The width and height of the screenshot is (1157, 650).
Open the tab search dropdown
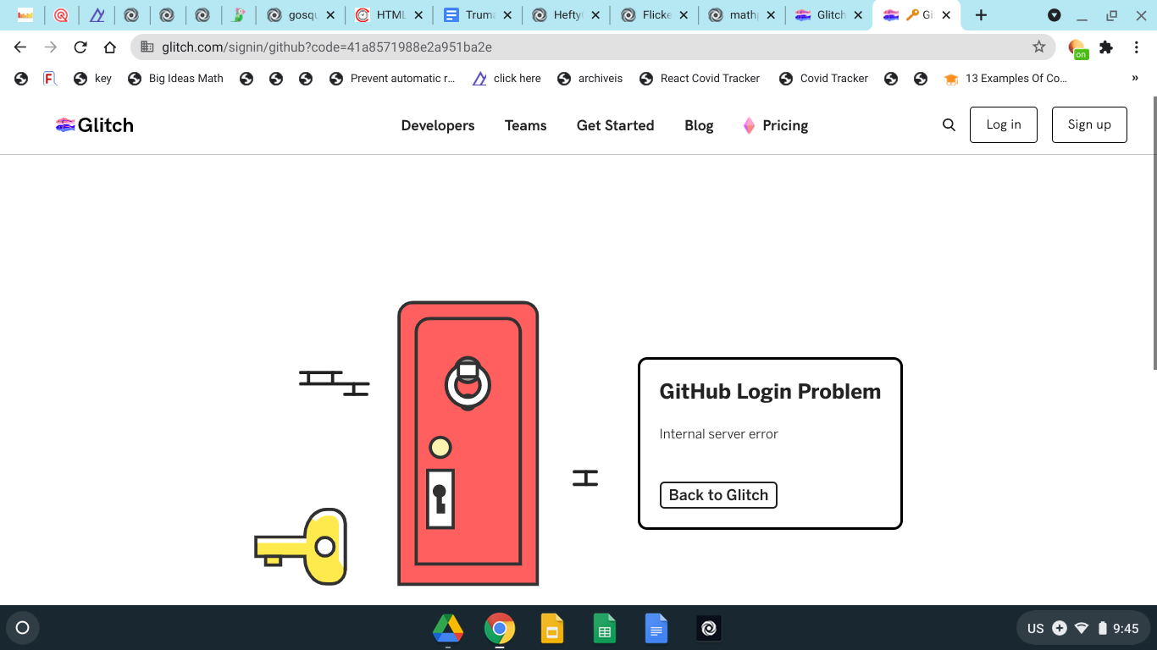tap(1055, 15)
